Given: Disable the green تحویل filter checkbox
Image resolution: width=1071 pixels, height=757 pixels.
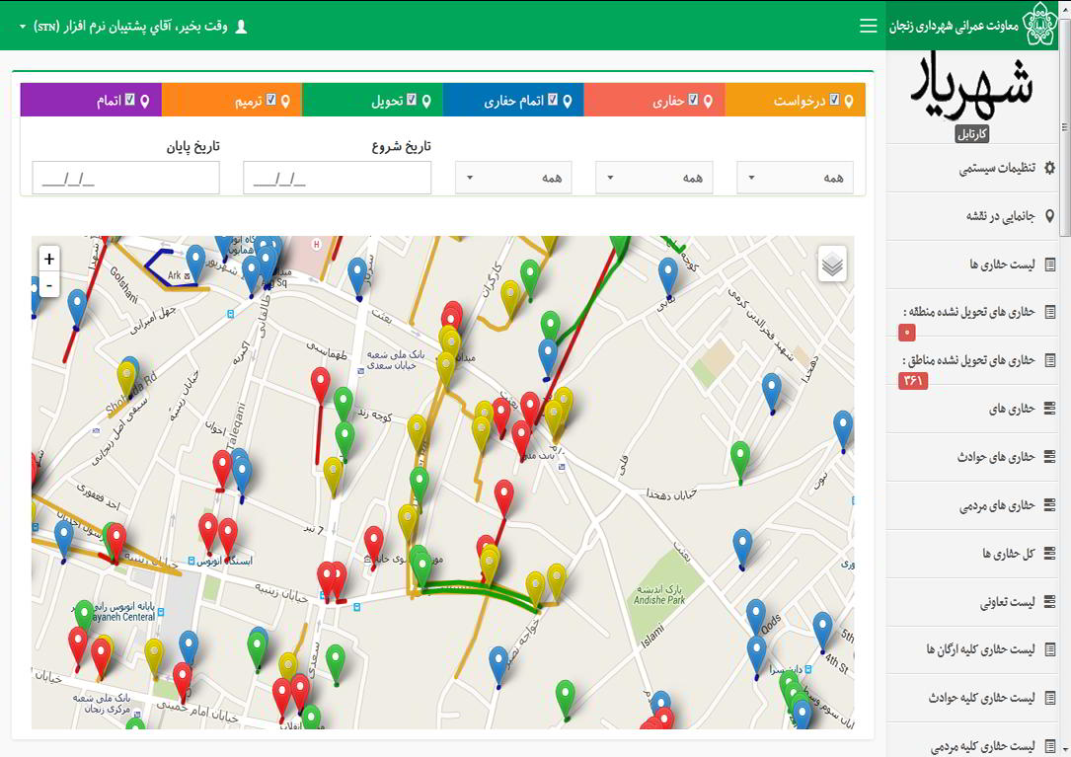Looking at the screenshot, I should [x=412, y=100].
